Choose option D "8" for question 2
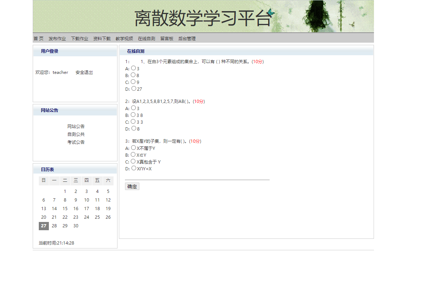This screenshot has height=303, width=430. [x=133, y=128]
